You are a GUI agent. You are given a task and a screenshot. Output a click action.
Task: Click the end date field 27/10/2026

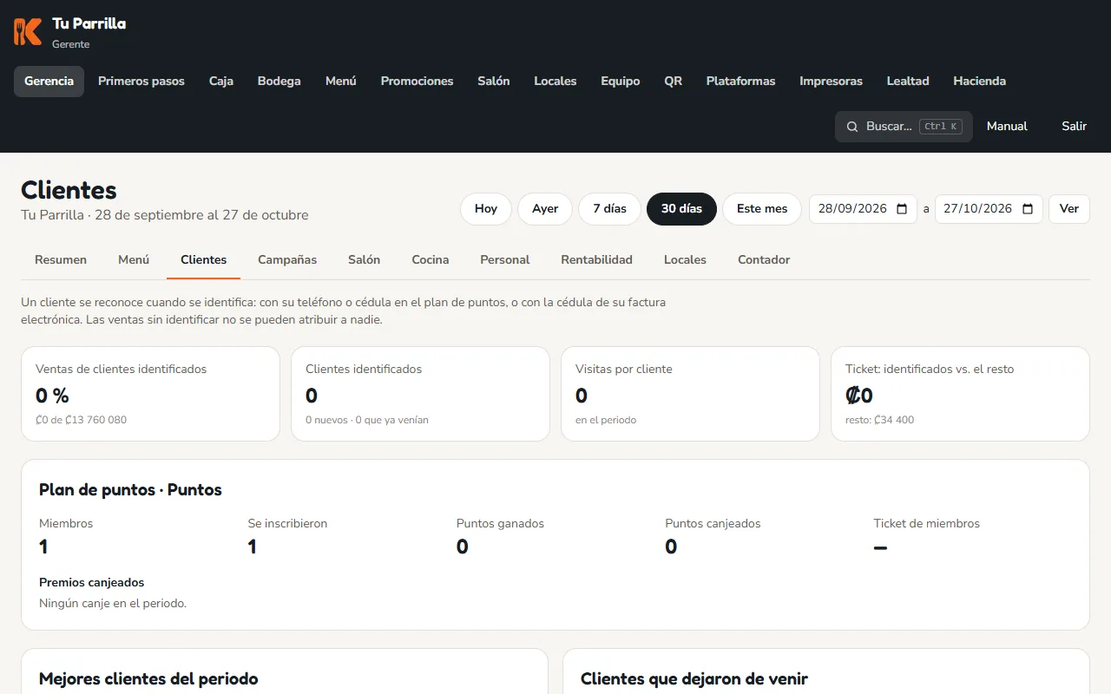click(989, 209)
